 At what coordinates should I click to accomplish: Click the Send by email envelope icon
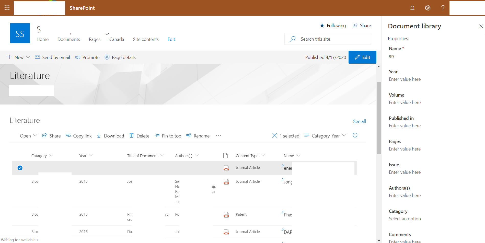tap(37, 57)
